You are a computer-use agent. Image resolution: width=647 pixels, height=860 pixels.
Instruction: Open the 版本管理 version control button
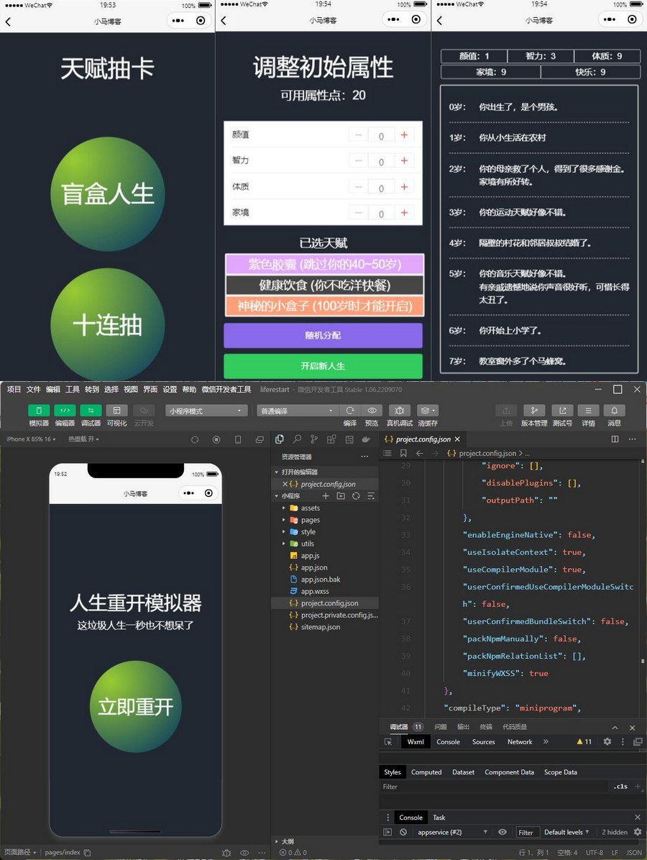click(x=533, y=410)
